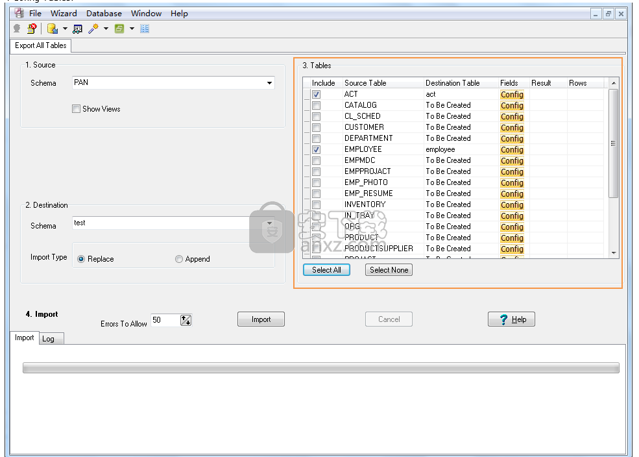Expand the dropdown arrow beside the database icon
The image size is (639, 457).
[x=65, y=29]
